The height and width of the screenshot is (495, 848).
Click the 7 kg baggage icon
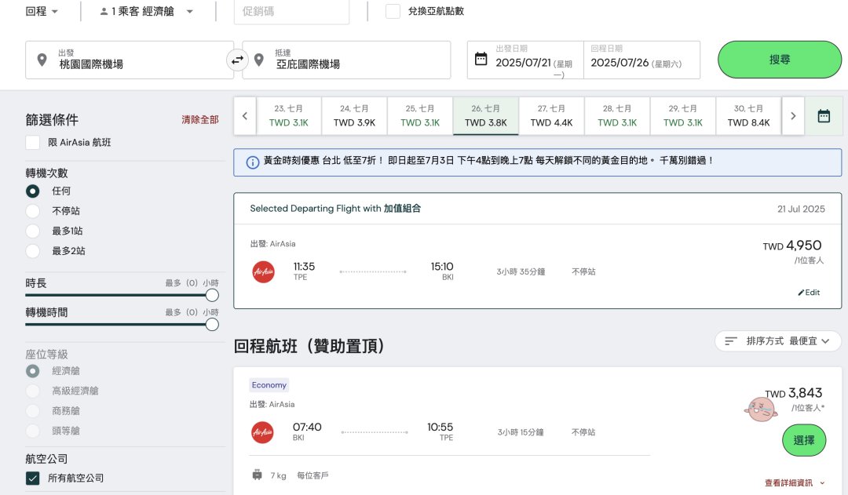[x=258, y=475]
